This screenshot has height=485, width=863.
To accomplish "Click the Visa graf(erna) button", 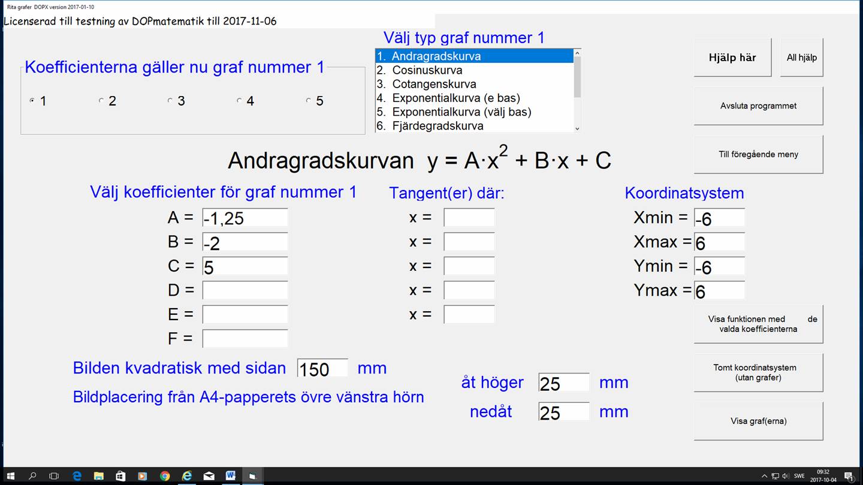I will pyautogui.click(x=758, y=421).
